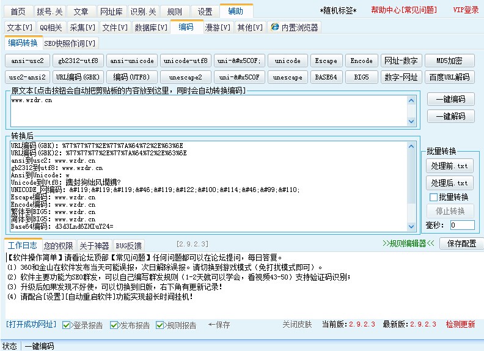Click the unescape button
Image resolution: width=484 pixels, height=351 pixels.
288,77
